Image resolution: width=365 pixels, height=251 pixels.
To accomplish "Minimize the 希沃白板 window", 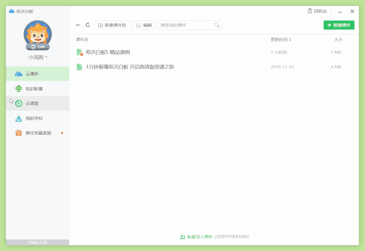I will click(x=340, y=11).
